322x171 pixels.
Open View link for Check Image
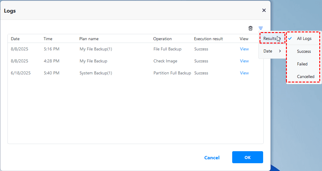tap(244, 61)
